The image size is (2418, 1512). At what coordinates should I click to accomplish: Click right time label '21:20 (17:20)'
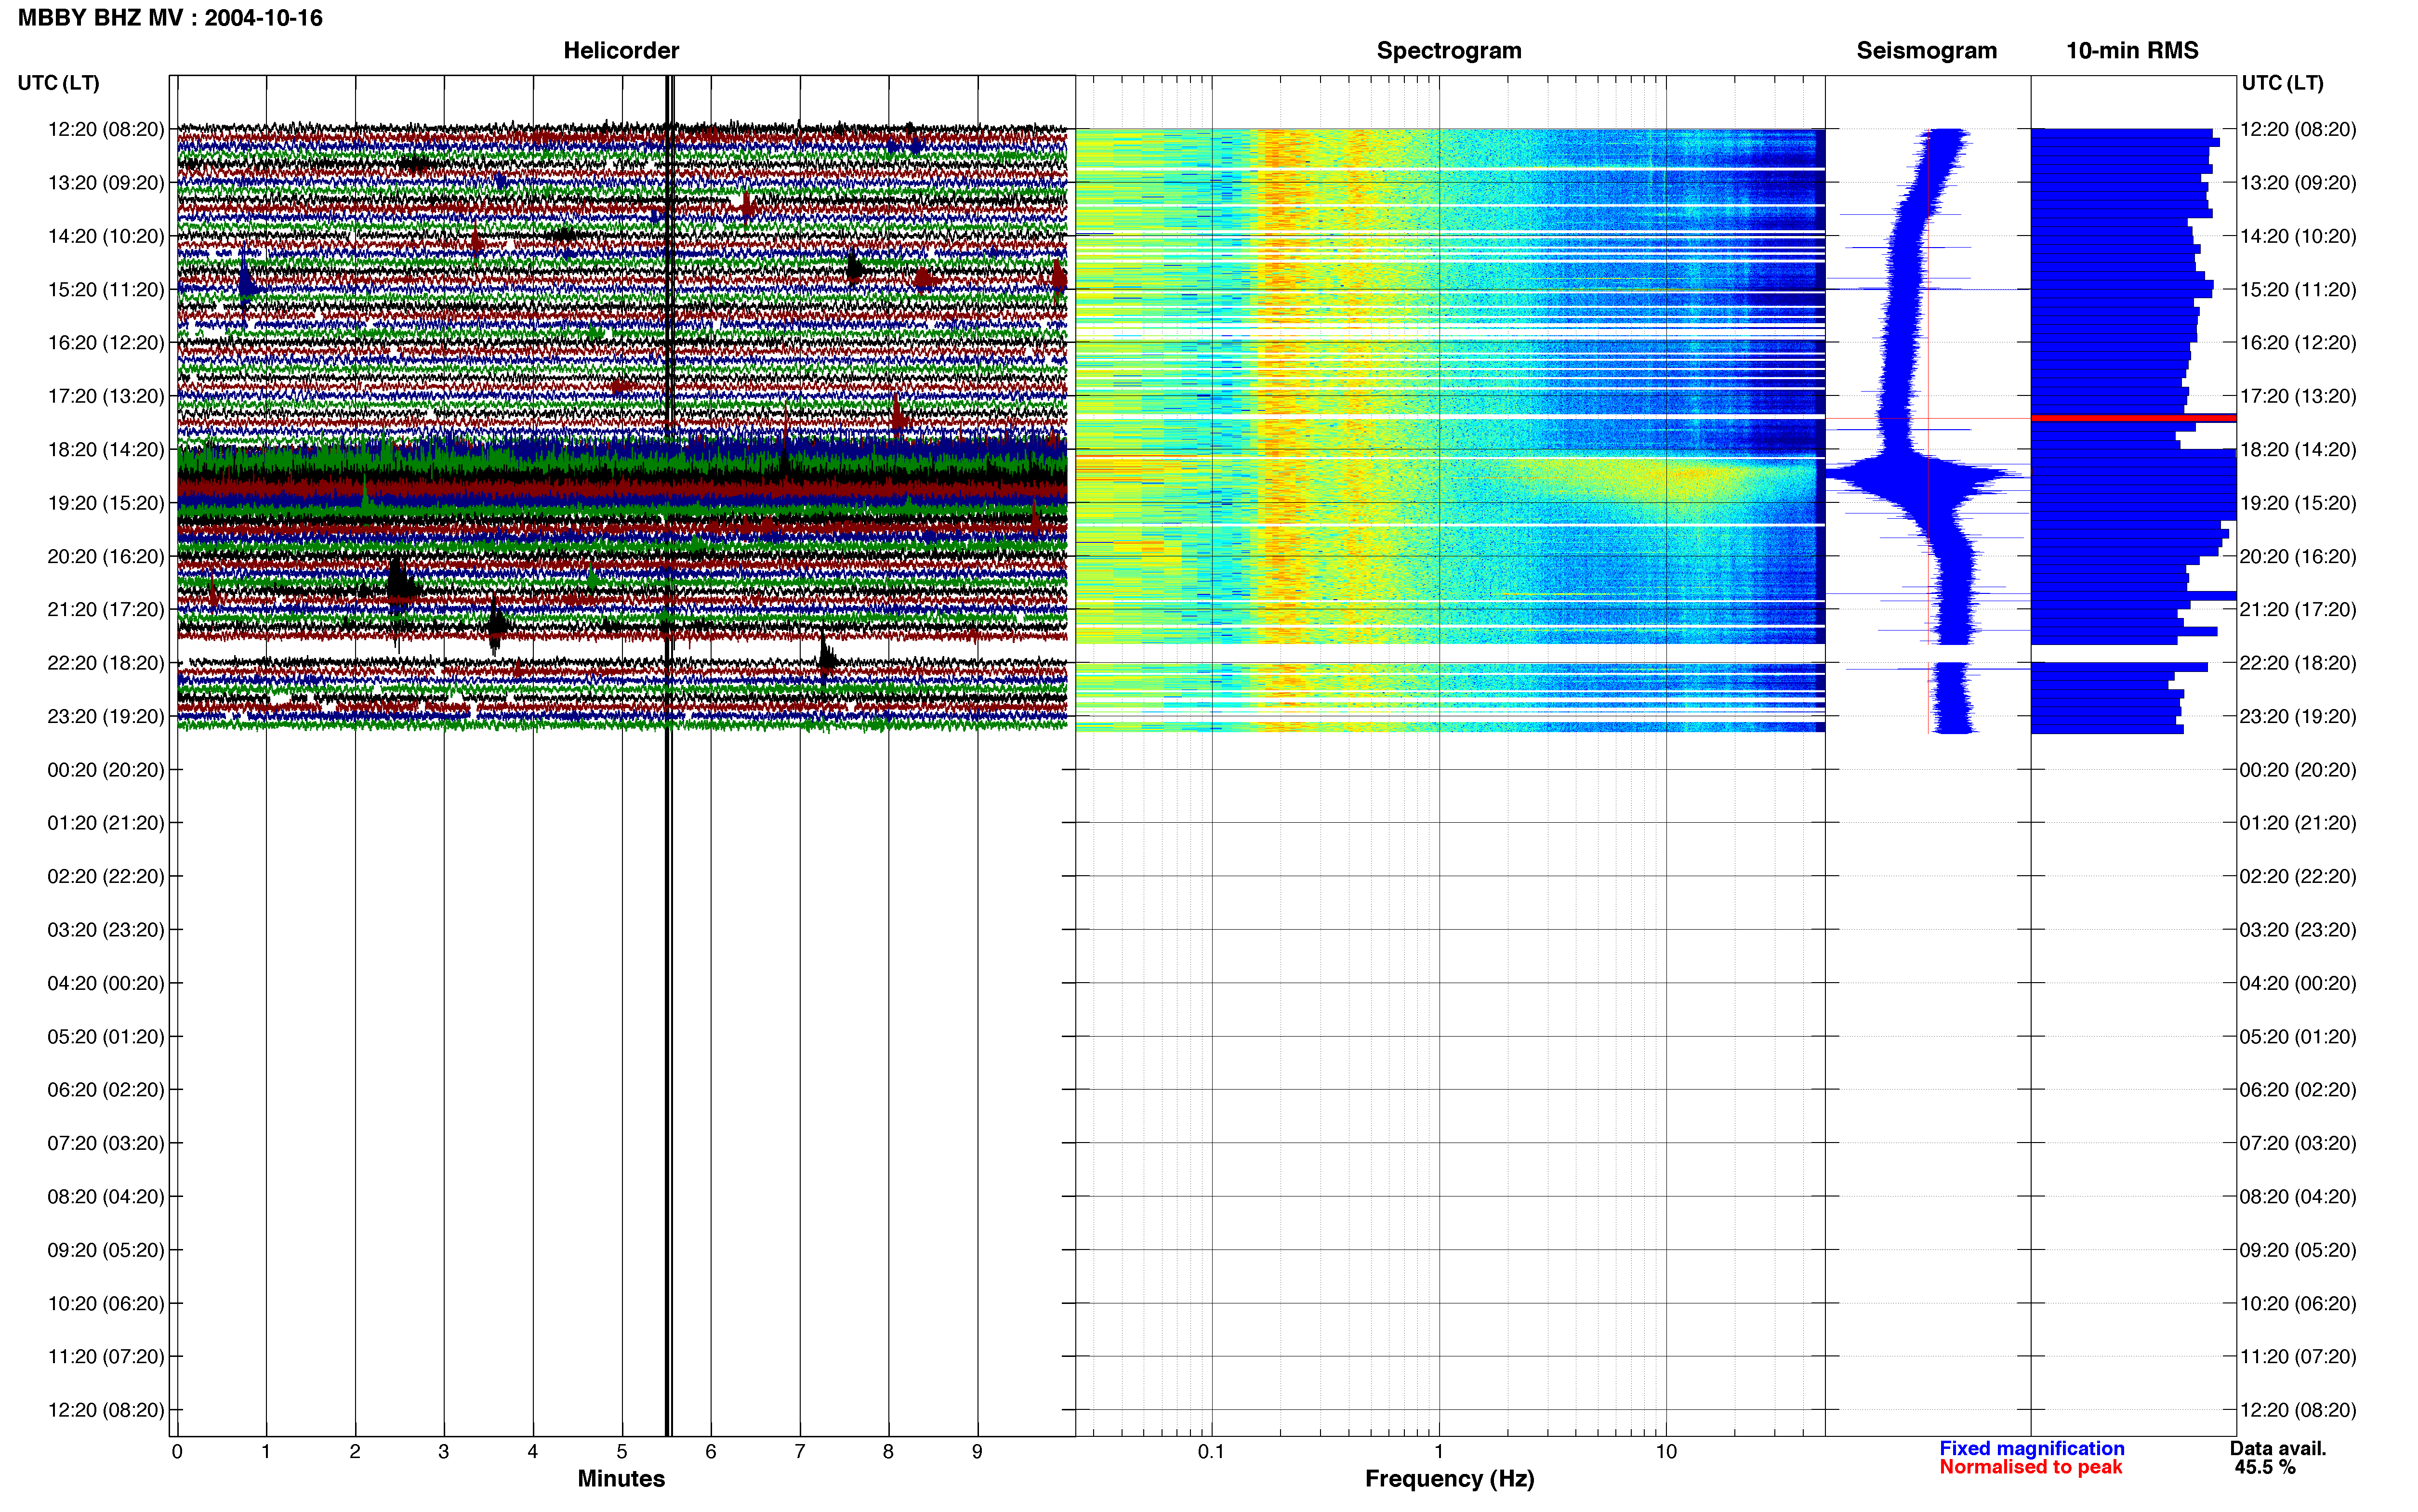(2298, 609)
